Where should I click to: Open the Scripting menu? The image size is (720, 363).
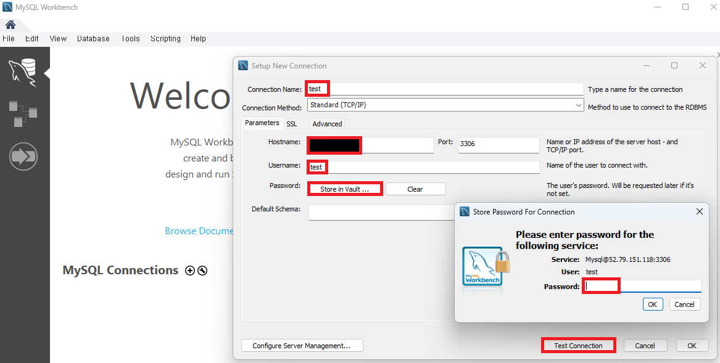pos(165,39)
